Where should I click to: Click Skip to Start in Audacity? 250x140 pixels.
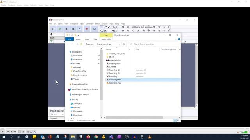(x=73, y=29)
